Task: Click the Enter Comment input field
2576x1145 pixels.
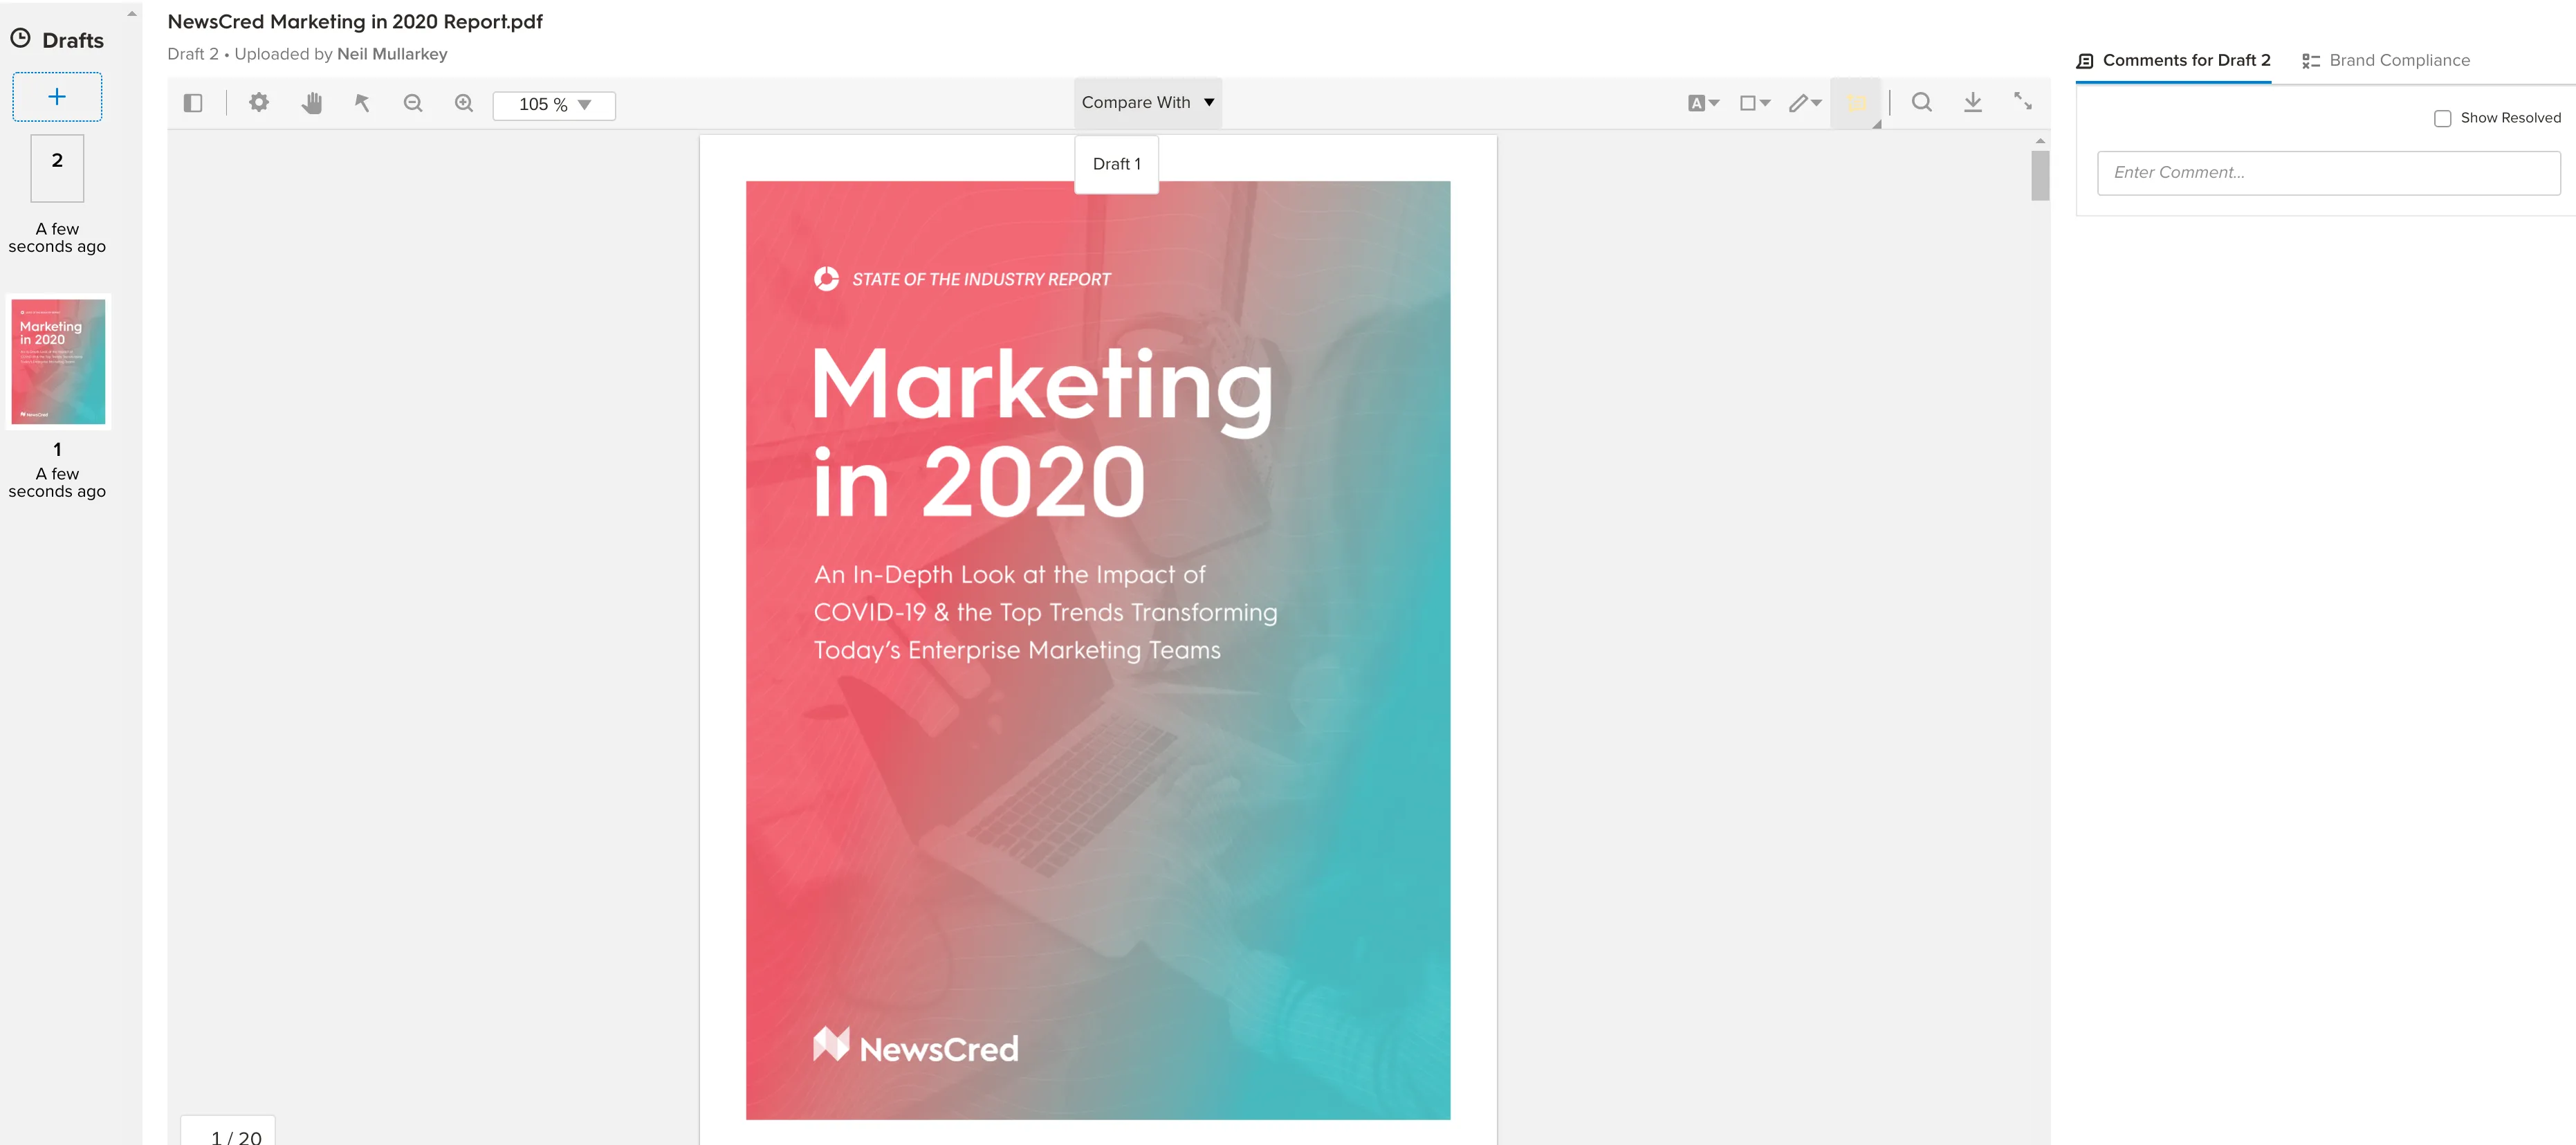Action: pos(2328,173)
